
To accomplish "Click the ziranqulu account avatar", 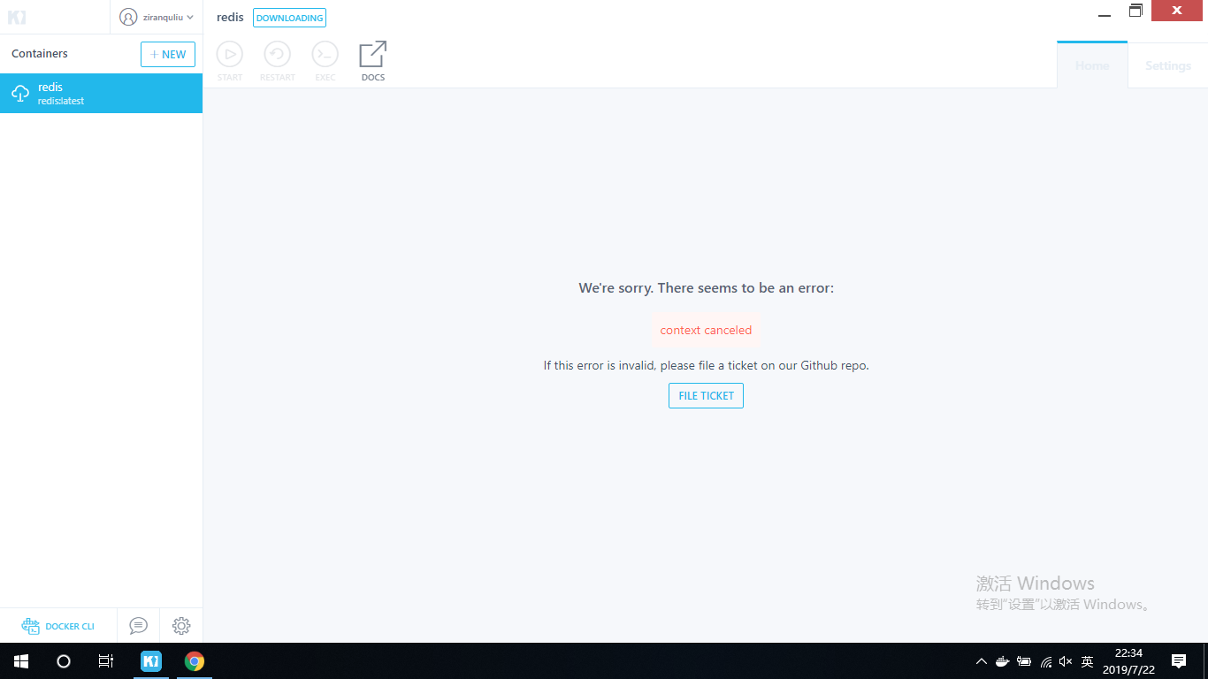I will click(x=129, y=17).
